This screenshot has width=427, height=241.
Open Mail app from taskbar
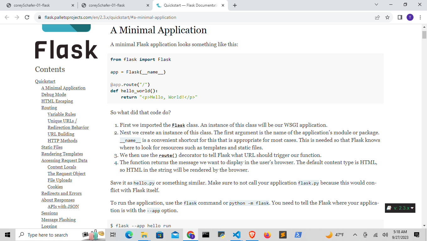pos(175,235)
